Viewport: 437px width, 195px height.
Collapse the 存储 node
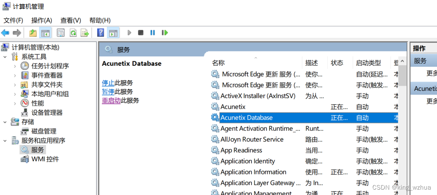coord(5,122)
